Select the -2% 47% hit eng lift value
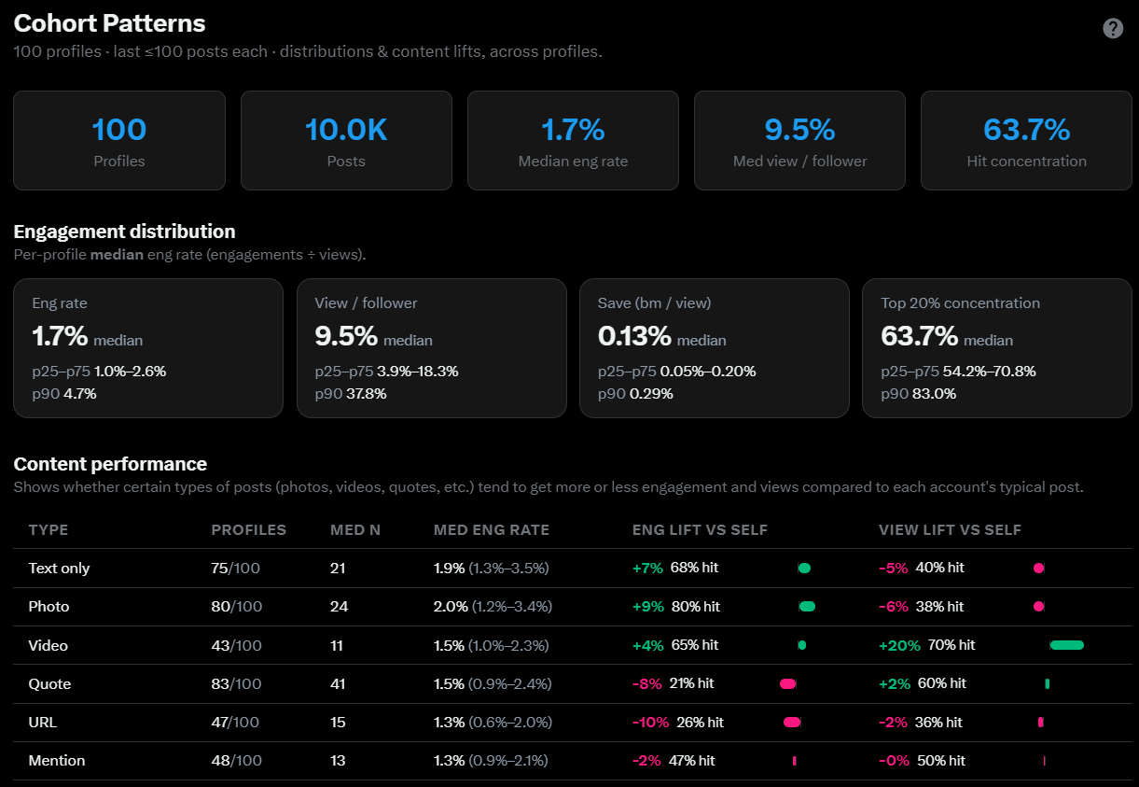The width and height of the screenshot is (1139, 787). click(x=674, y=760)
